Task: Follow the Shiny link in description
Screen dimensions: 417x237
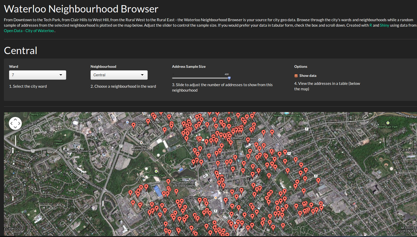Action: click(384, 25)
